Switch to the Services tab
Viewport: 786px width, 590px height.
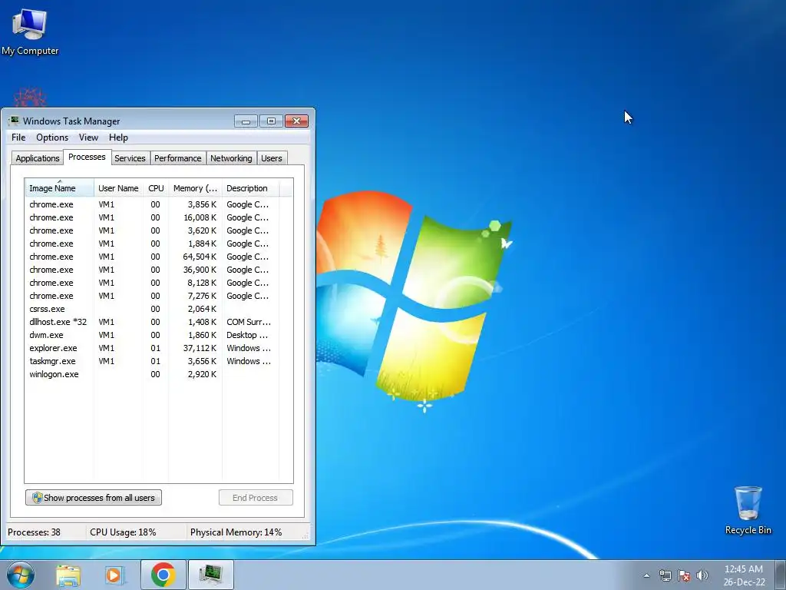(x=130, y=158)
